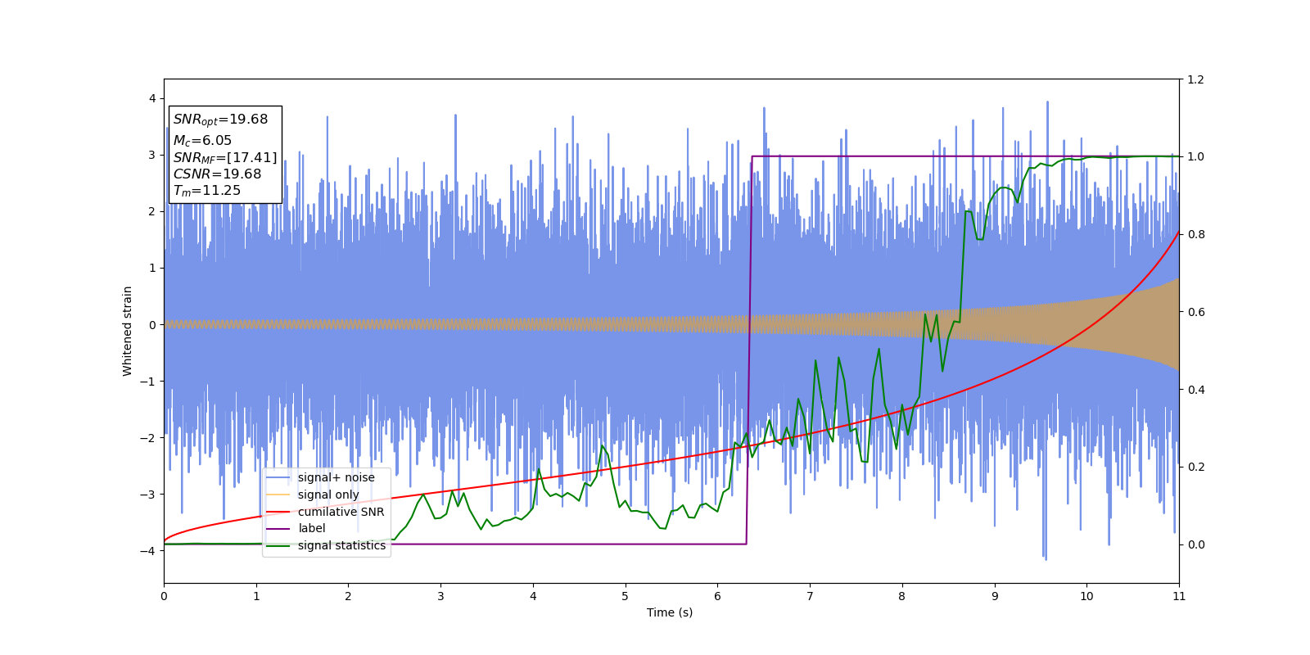Click the right-axis tick label 1.2

click(1195, 79)
